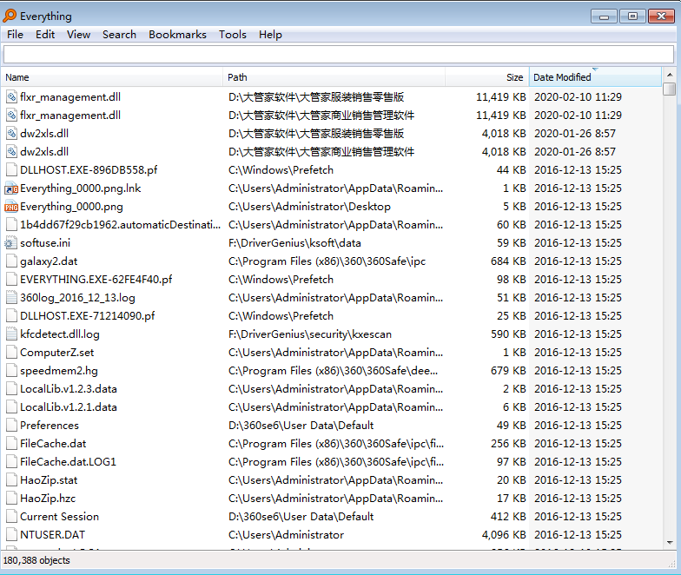Close the Everything window
The image size is (681, 575).
pos(661,17)
